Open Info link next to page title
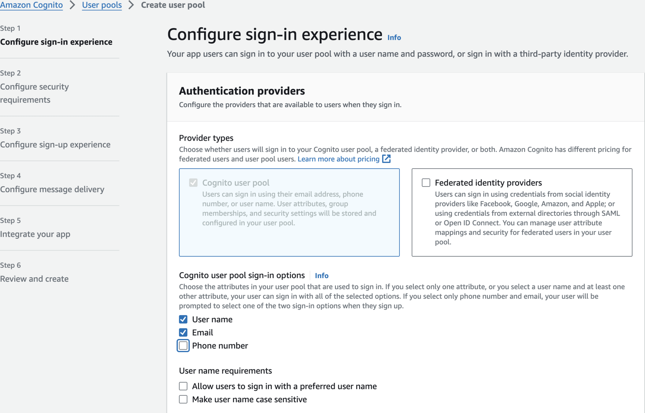The height and width of the screenshot is (413, 645). [394, 37]
